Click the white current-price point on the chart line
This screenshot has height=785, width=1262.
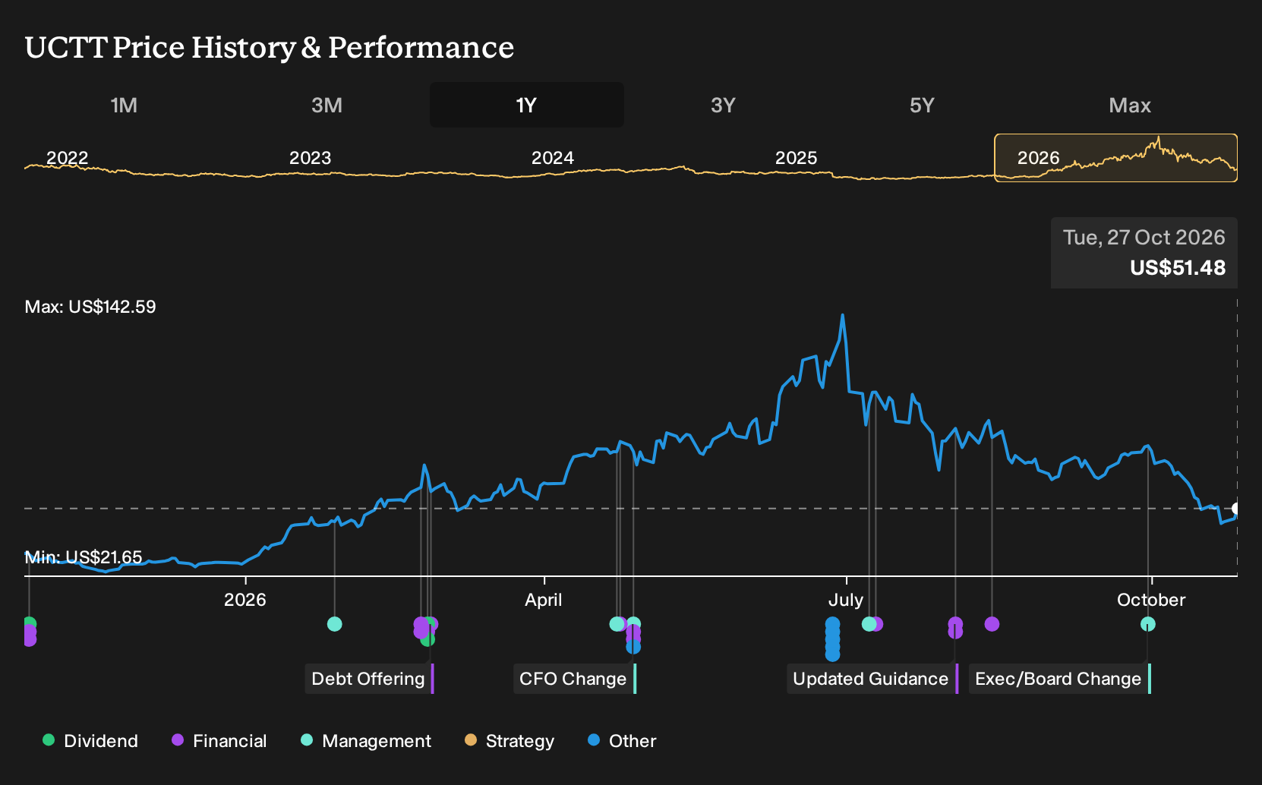[x=1236, y=509]
